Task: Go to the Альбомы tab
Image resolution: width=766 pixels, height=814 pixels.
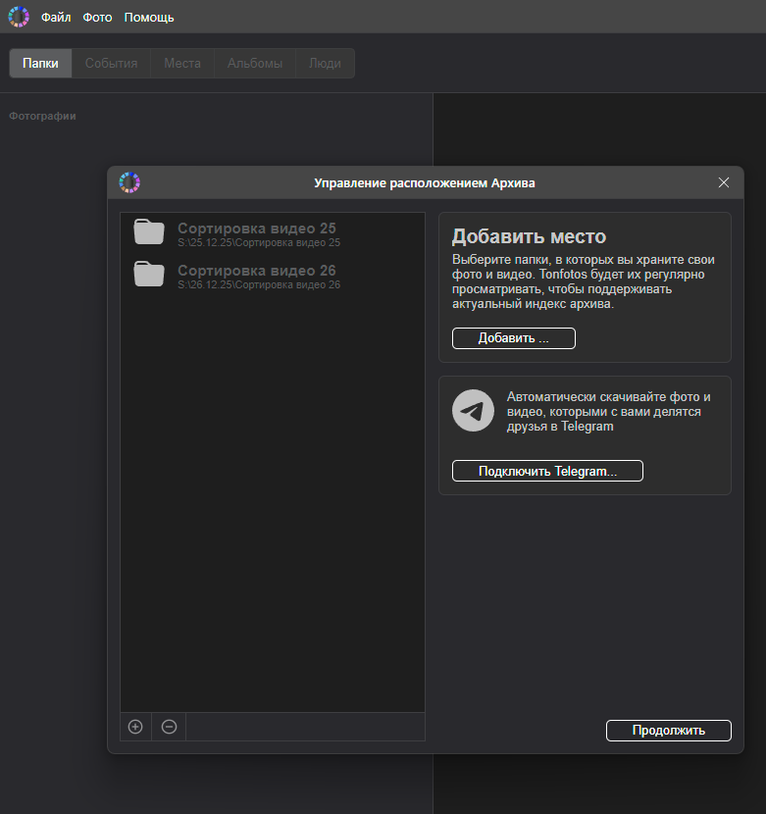Action: pos(255,63)
